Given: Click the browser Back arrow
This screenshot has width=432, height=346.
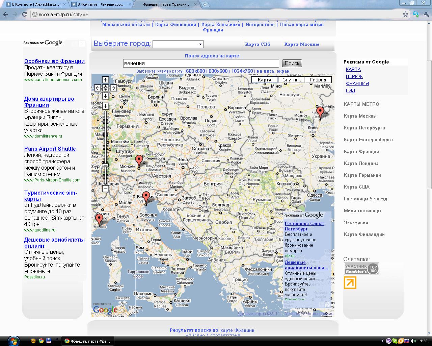Looking at the screenshot, I should tap(5, 14).
